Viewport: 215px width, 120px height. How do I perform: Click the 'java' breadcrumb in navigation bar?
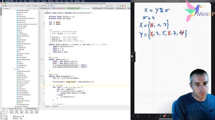click(x=22, y=6)
